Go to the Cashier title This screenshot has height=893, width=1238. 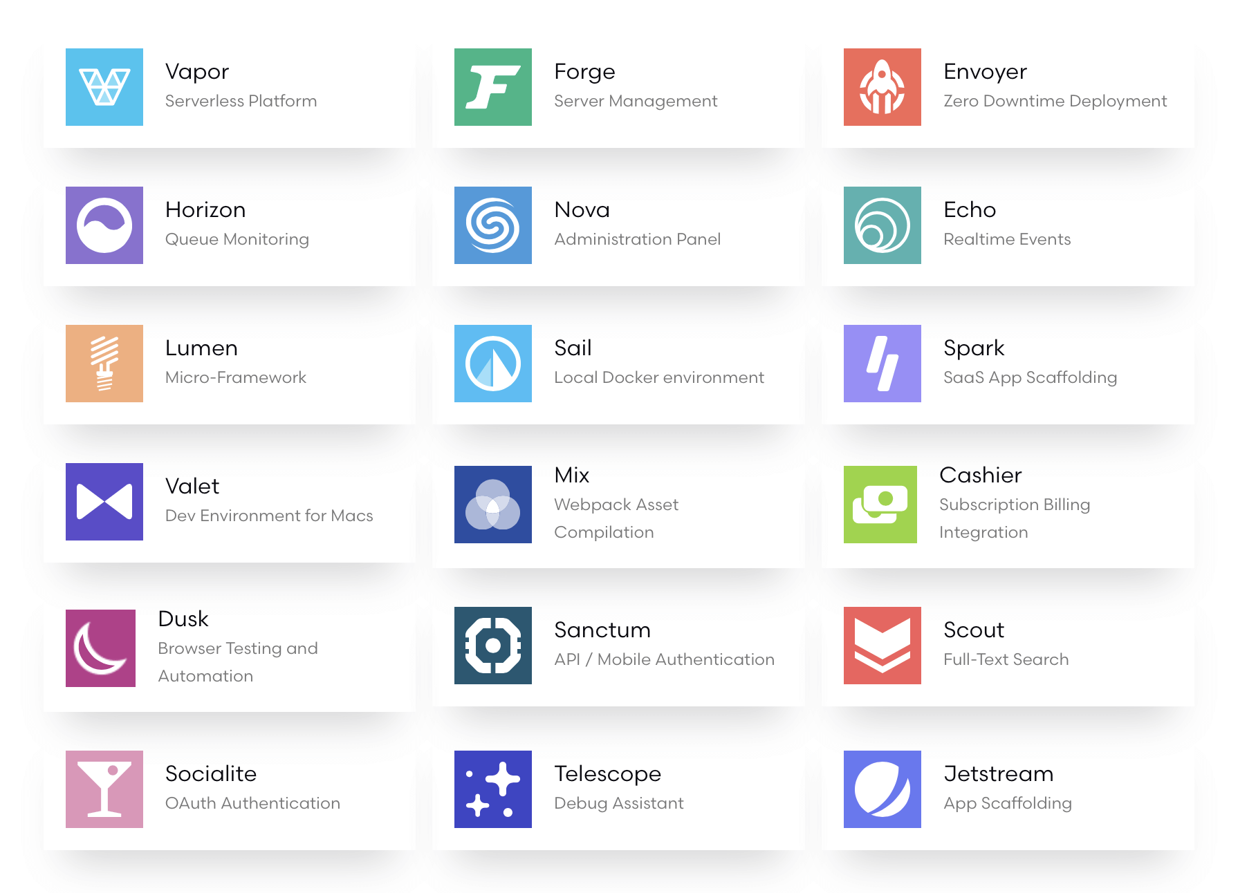tap(980, 476)
